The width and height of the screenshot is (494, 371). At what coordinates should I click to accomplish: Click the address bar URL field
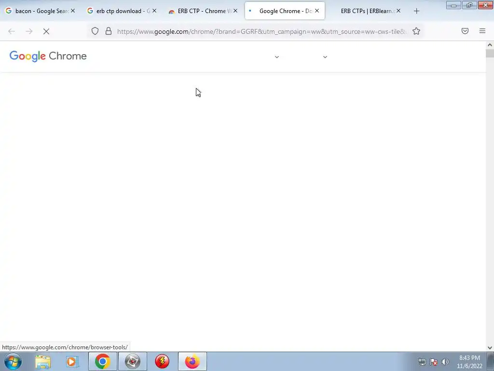click(261, 31)
